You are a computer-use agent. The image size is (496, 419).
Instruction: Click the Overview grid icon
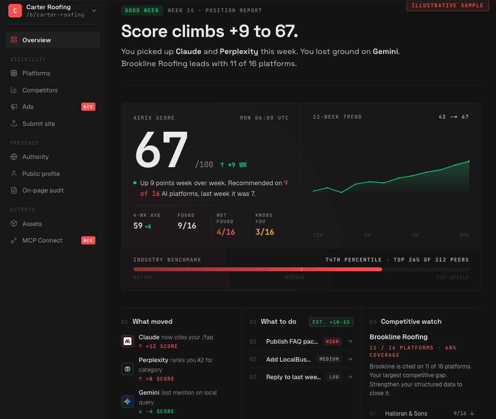coord(14,40)
